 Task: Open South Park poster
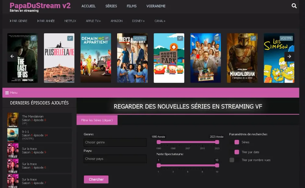tap(169, 58)
